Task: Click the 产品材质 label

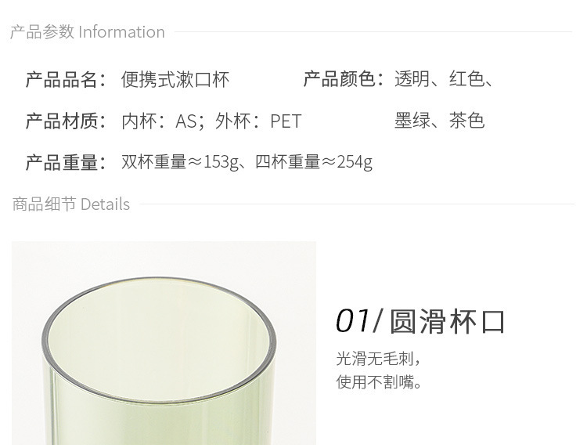Action: click(x=66, y=121)
